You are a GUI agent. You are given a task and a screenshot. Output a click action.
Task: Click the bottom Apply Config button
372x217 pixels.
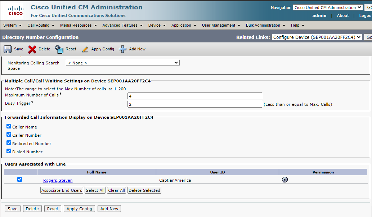[79, 209]
